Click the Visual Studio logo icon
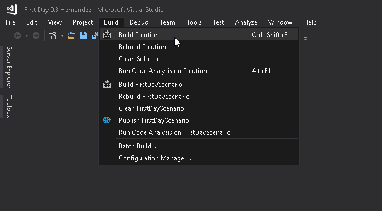 (x=12, y=9)
